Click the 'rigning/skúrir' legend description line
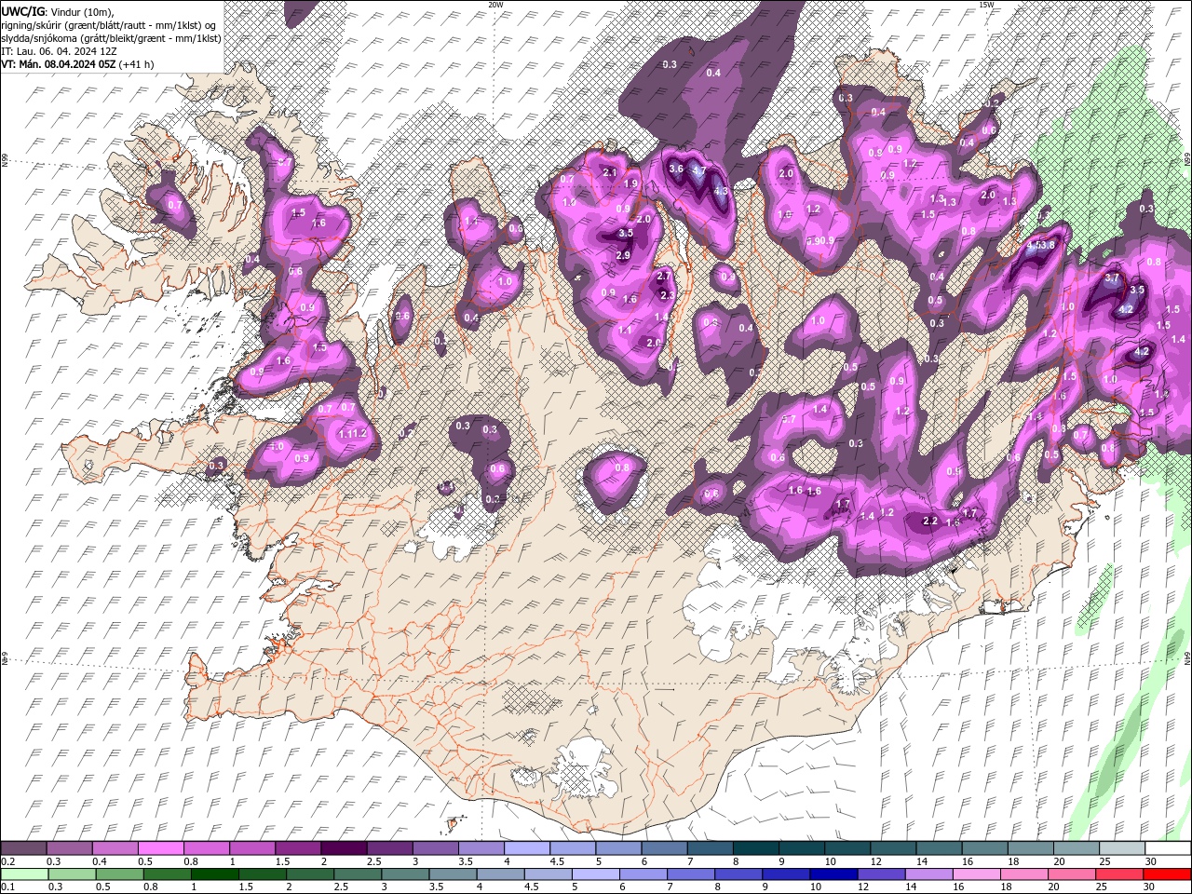This screenshot has width=1192, height=894. (x=110, y=25)
